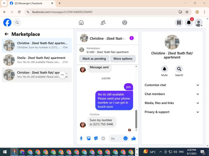Click the install app icon in address bar
This screenshot has height=156, width=209.
[180, 12]
